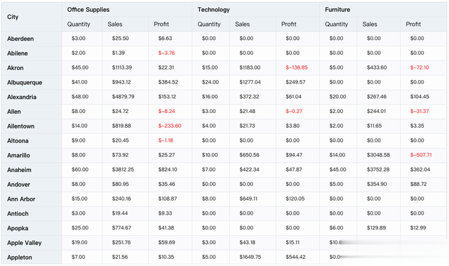The height and width of the screenshot is (266, 449).
Task: Select the Aberdeen row label
Action: [20, 39]
